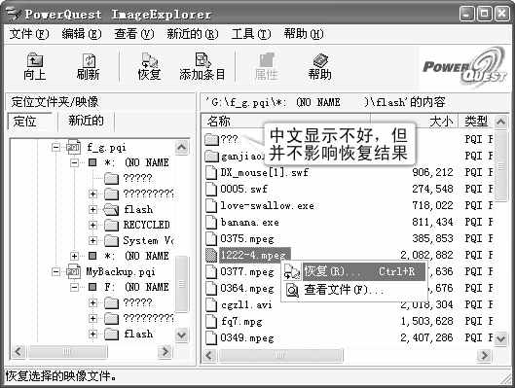Click file icon next to 0349.mpeg
Viewport: 515px width, 388px height.
[x=211, y=338]
